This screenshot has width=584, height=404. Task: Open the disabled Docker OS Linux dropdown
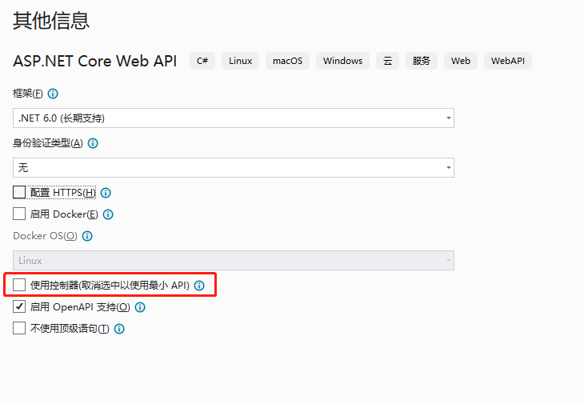click(x=234, y=260)
